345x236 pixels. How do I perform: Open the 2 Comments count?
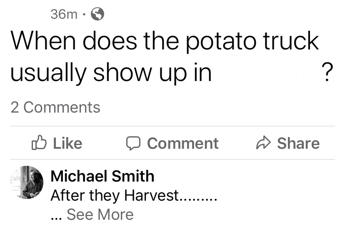(55, 107)
